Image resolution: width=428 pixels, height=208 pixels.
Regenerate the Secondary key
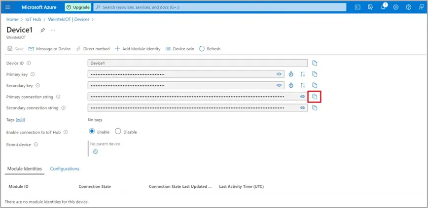(291, 85)
